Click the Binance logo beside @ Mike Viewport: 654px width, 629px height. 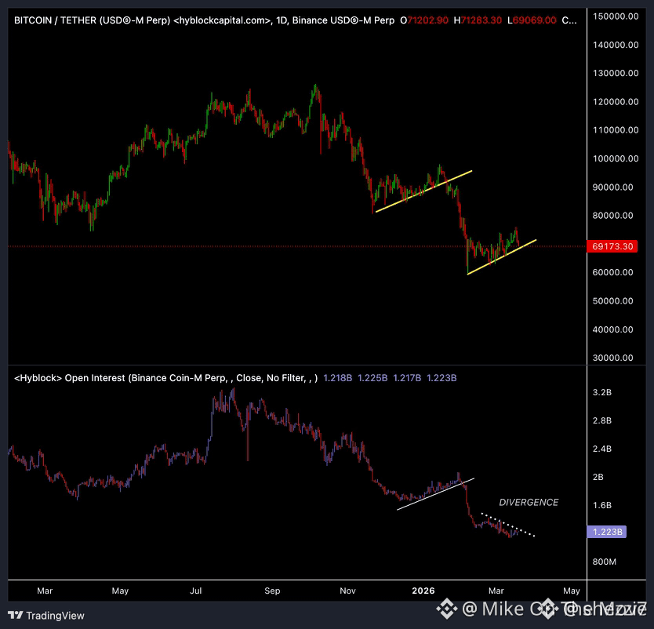(x=446, y=609)
